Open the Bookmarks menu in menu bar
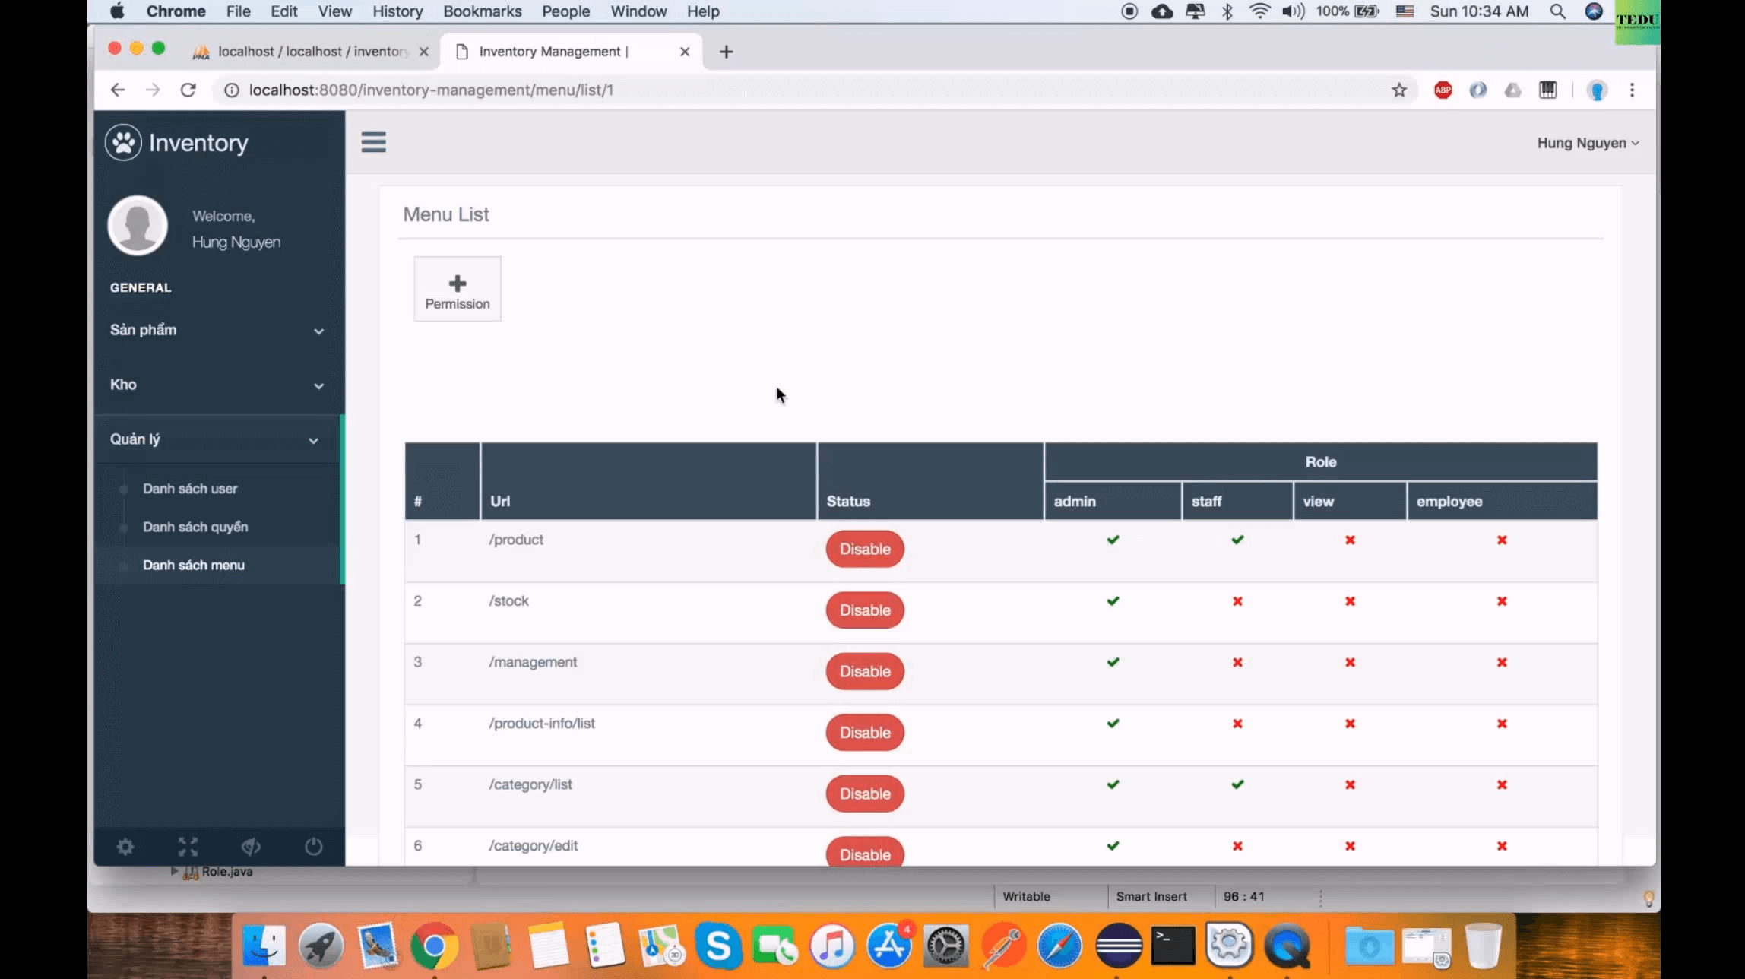This screenshot has width=1745, height=979. [483, 11]
